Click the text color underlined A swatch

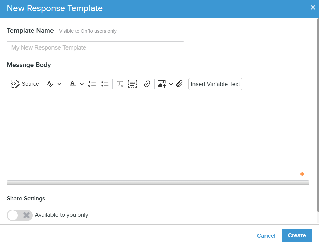point(72,84)
